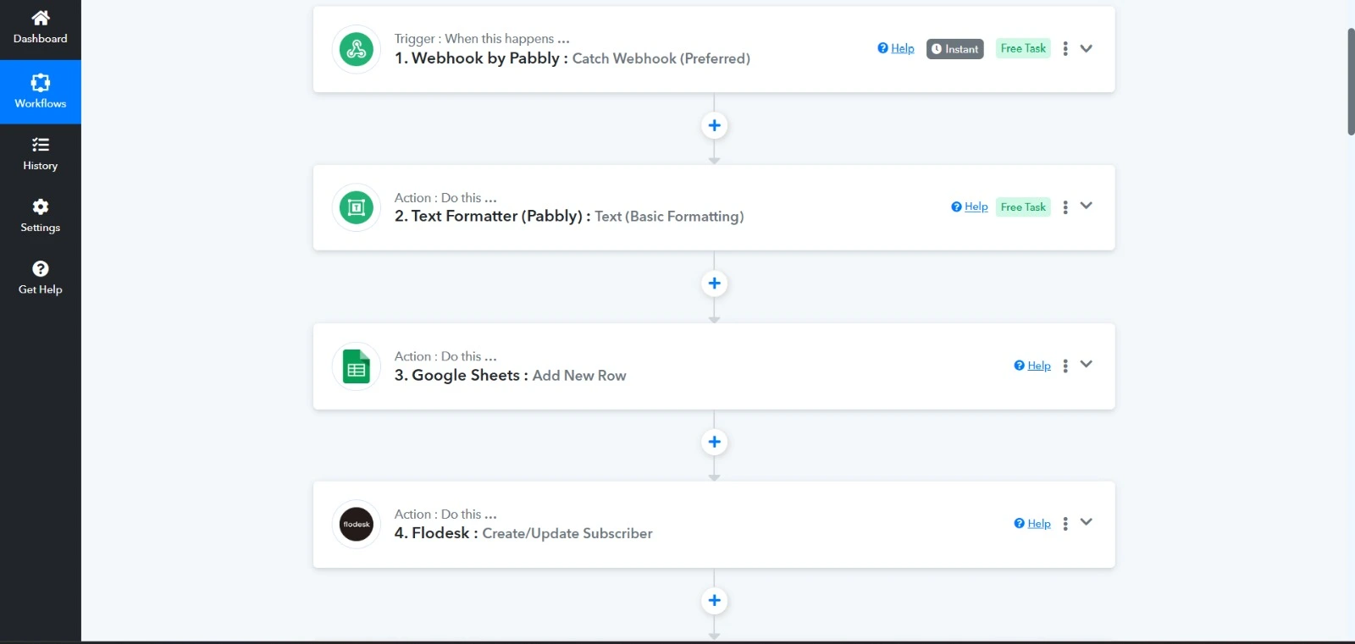1355x644 pixels.
Task: Click the Instant badge on trigger
Action: click(954, 49)
